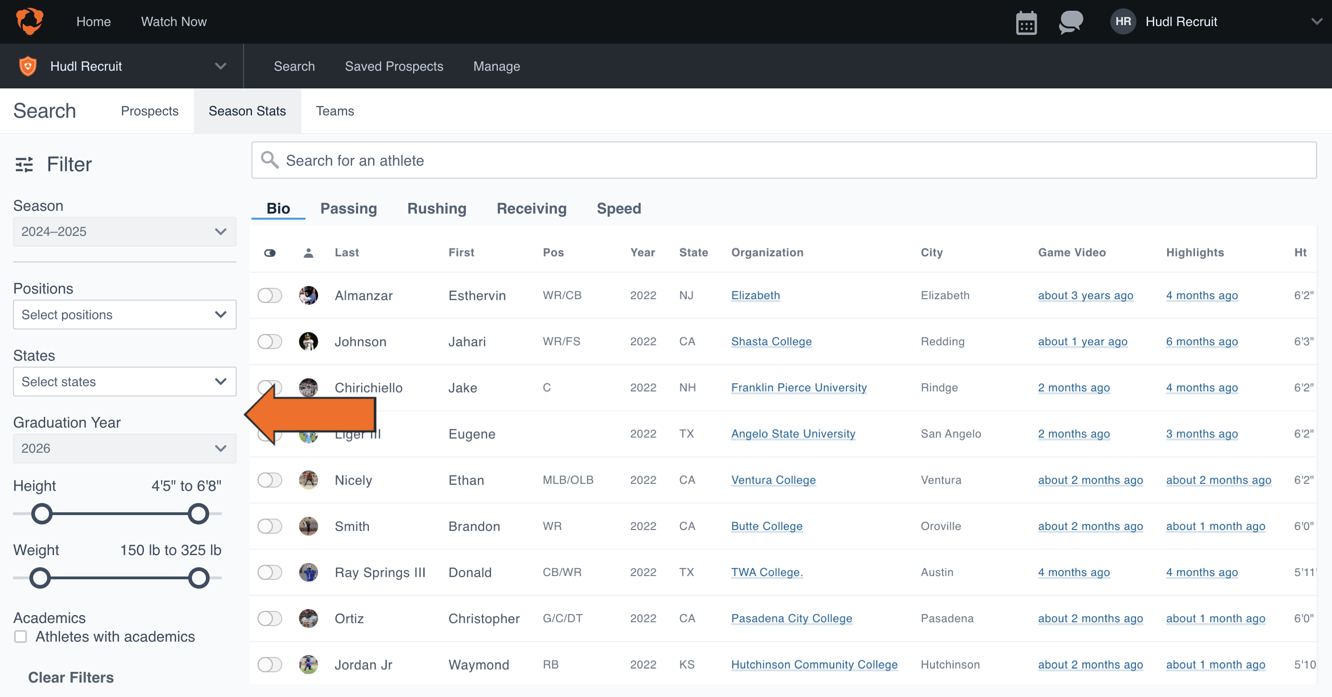
Task: Open the Graduation Year dropdown
Action: (124, 449)
